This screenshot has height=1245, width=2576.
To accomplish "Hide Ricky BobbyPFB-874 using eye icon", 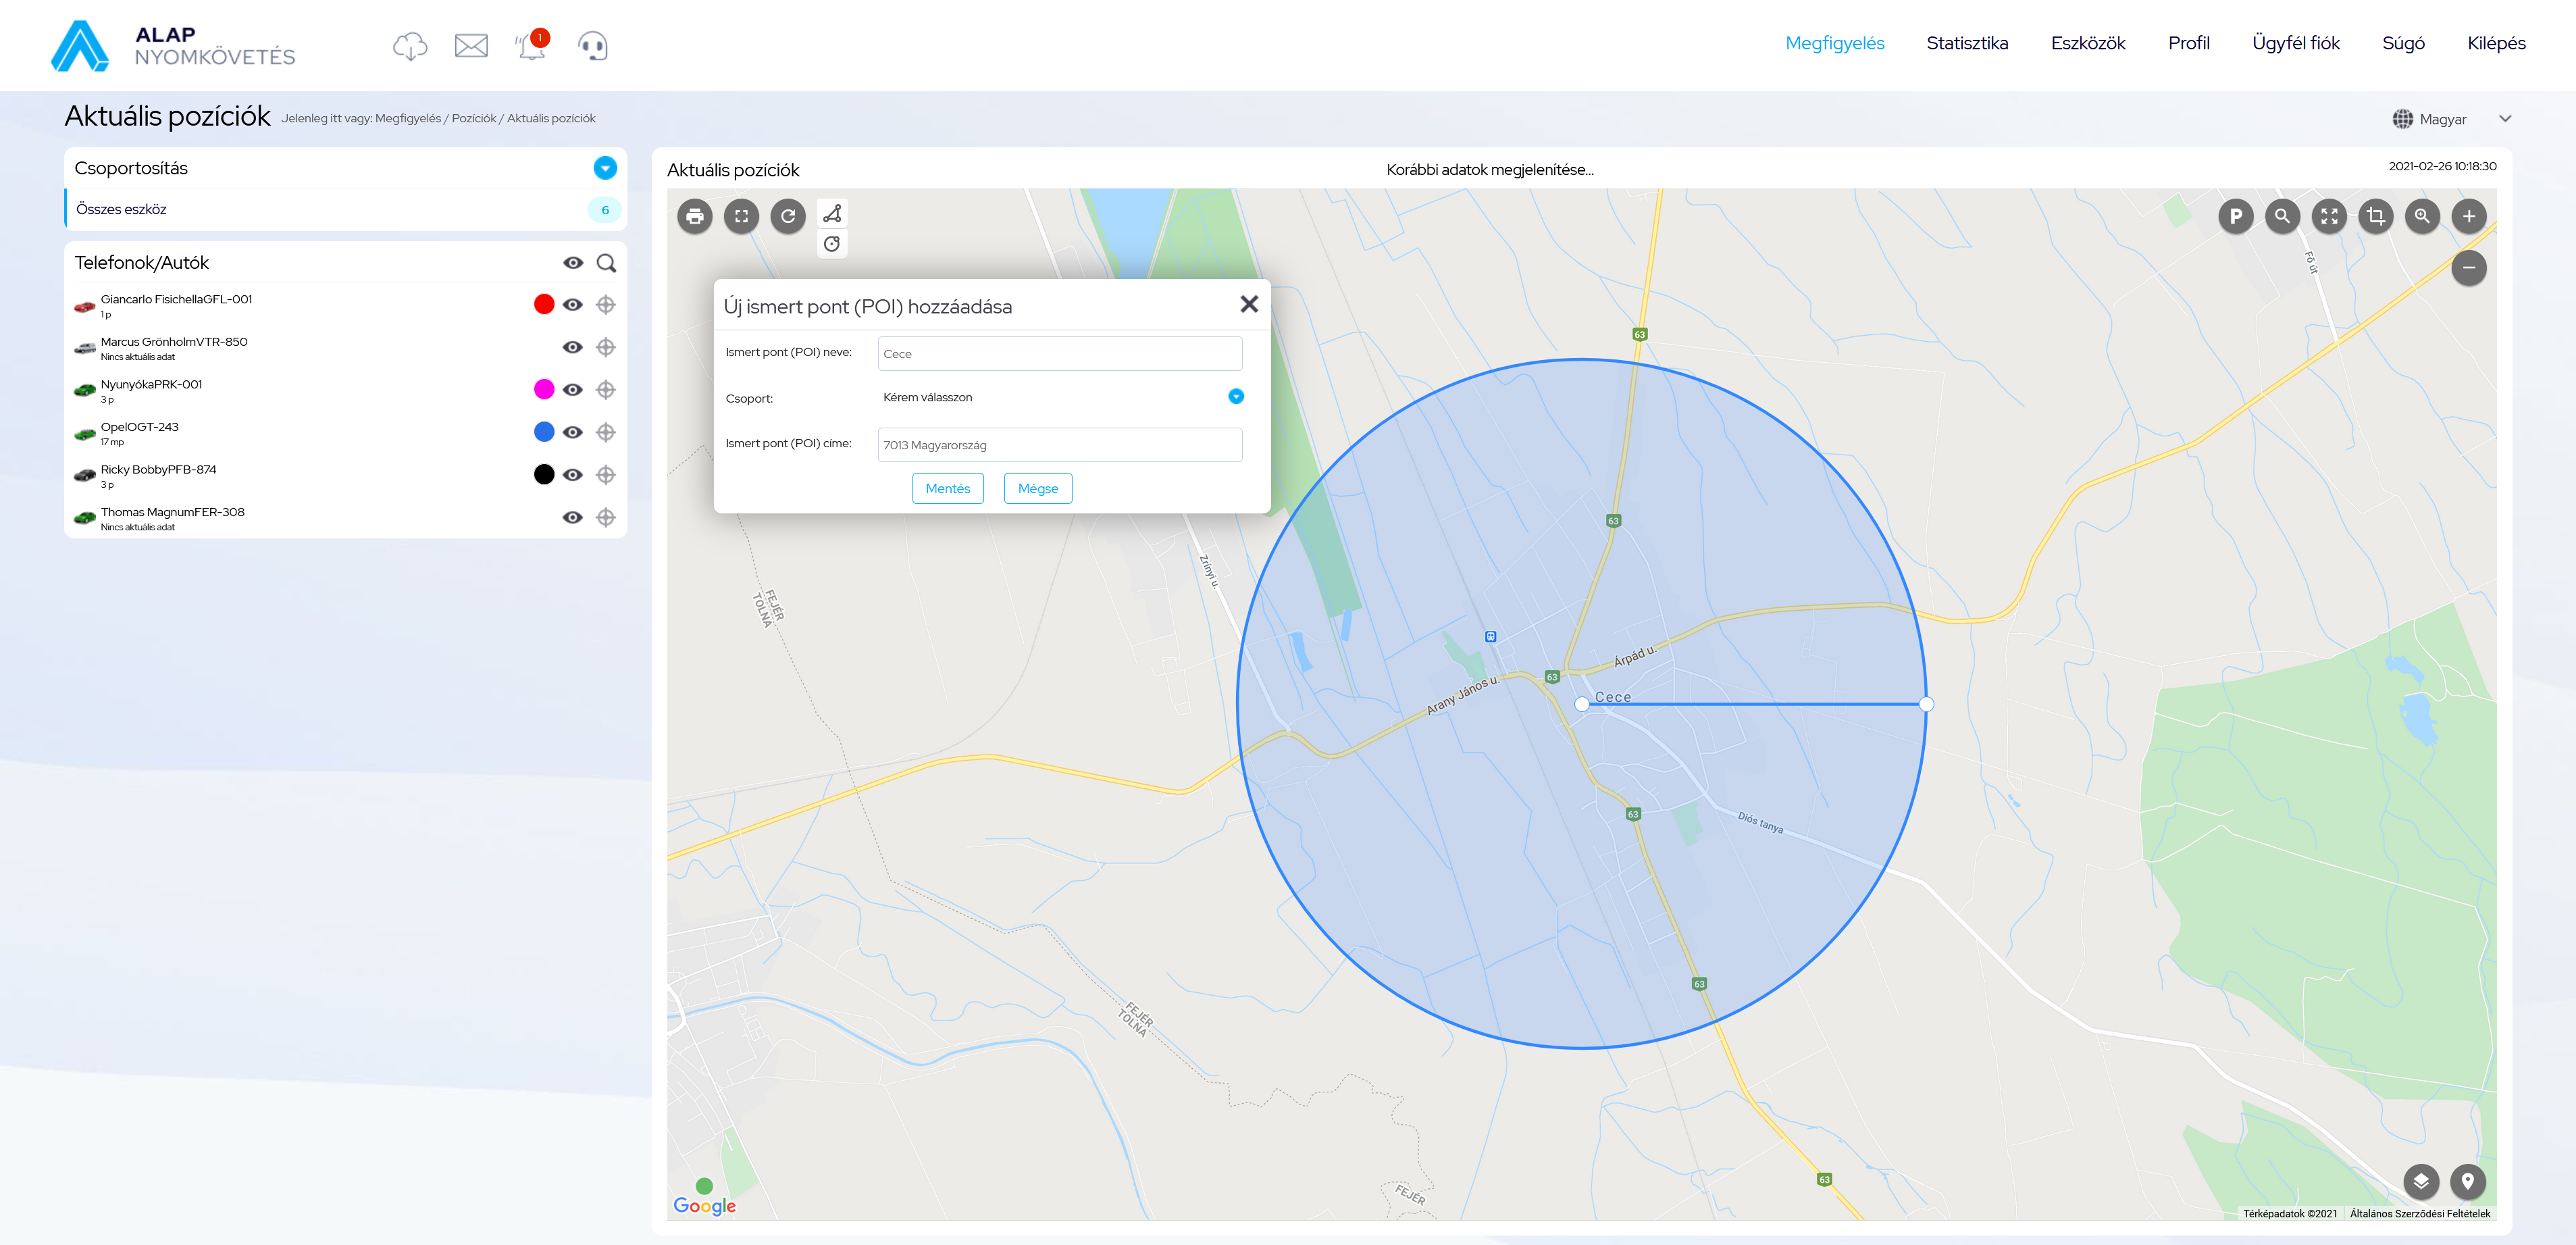I will tap(572, 475).
